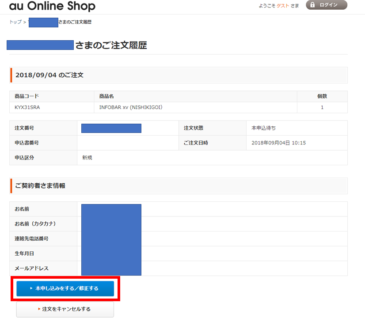Click order datetime 2018年09月04日 10:15
This screenshot has height=318, width=365.
[x=279, y=143]
